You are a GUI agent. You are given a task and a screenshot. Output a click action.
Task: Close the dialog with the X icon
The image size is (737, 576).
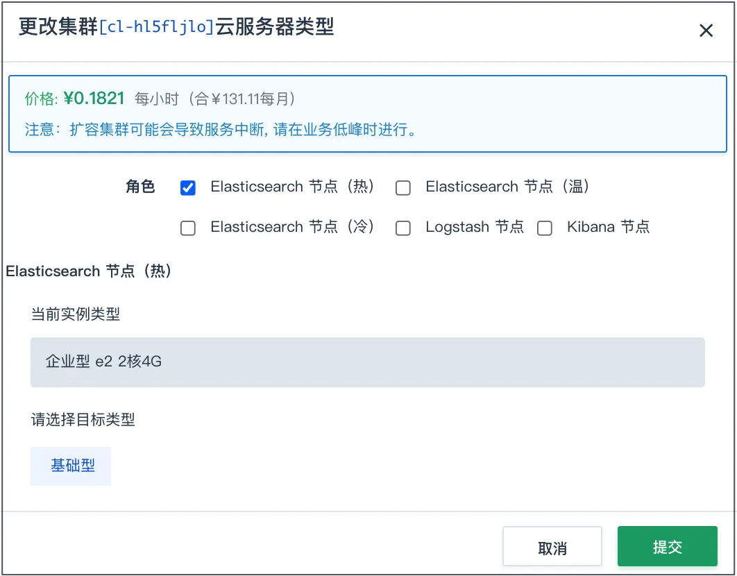tap(706, 31)
